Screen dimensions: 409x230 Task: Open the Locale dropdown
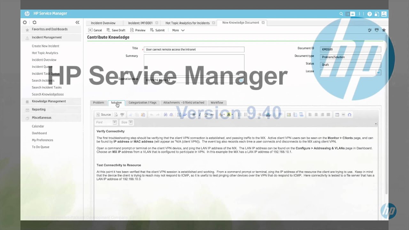click(378, 73)
